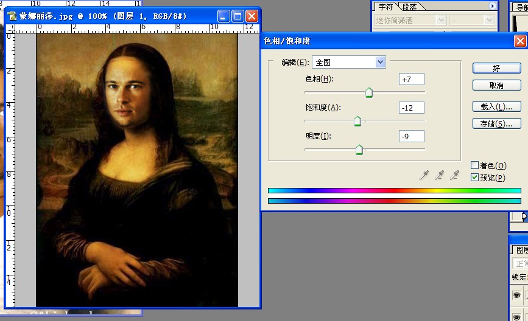Click the 载入(L)... load button
The width and height of the screenshot is (528, 321).
click(x=497, y=106)
